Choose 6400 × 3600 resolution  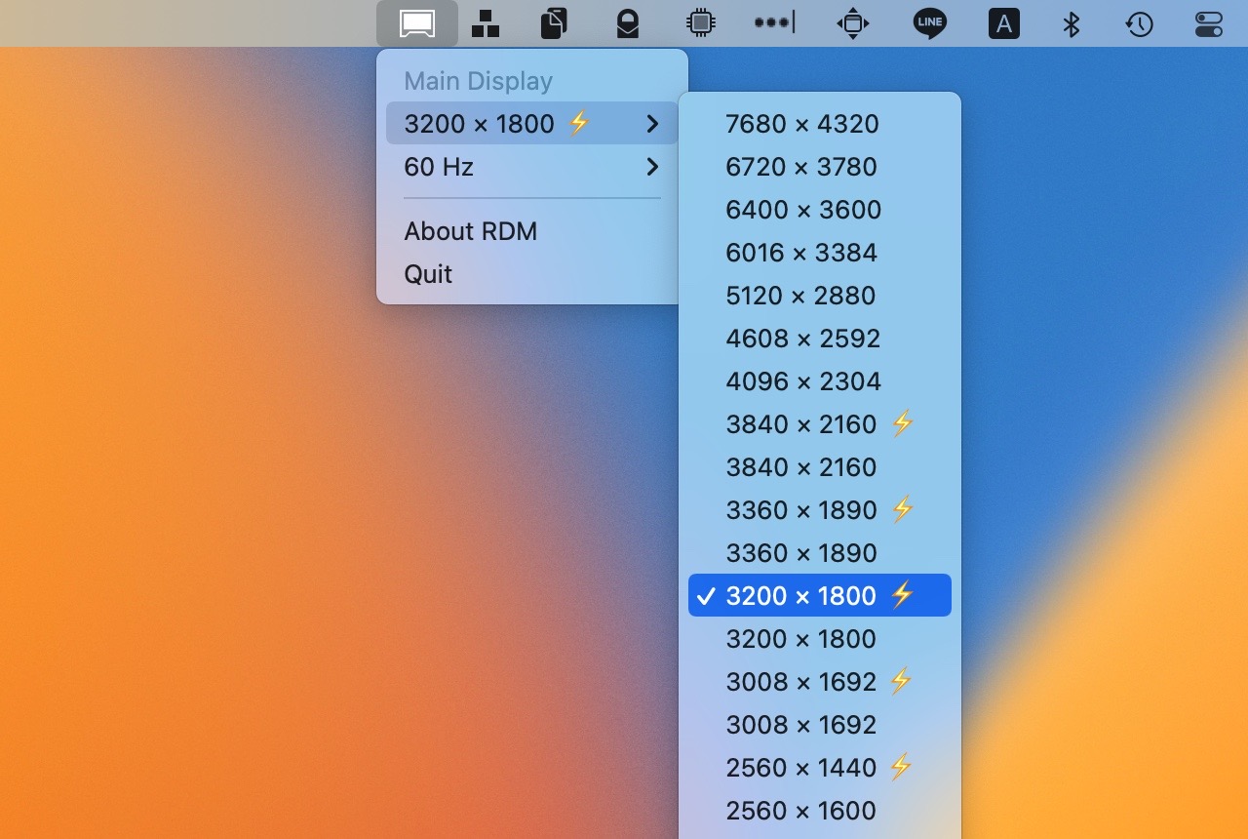pyautogui.click(x=820, y=210)
